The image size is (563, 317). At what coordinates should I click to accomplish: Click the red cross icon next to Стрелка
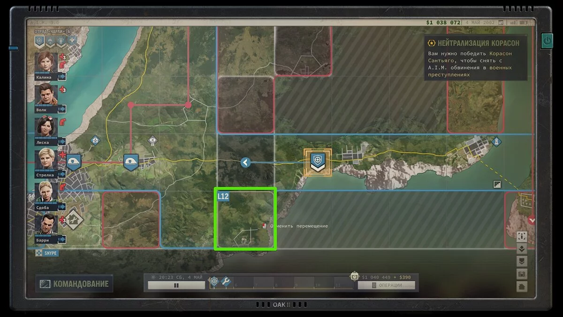pyautogui.click(x=62, y=155)
